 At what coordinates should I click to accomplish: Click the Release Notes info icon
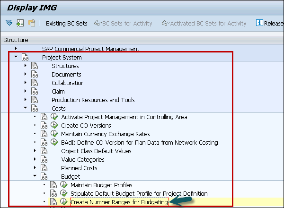pos(259,23)
